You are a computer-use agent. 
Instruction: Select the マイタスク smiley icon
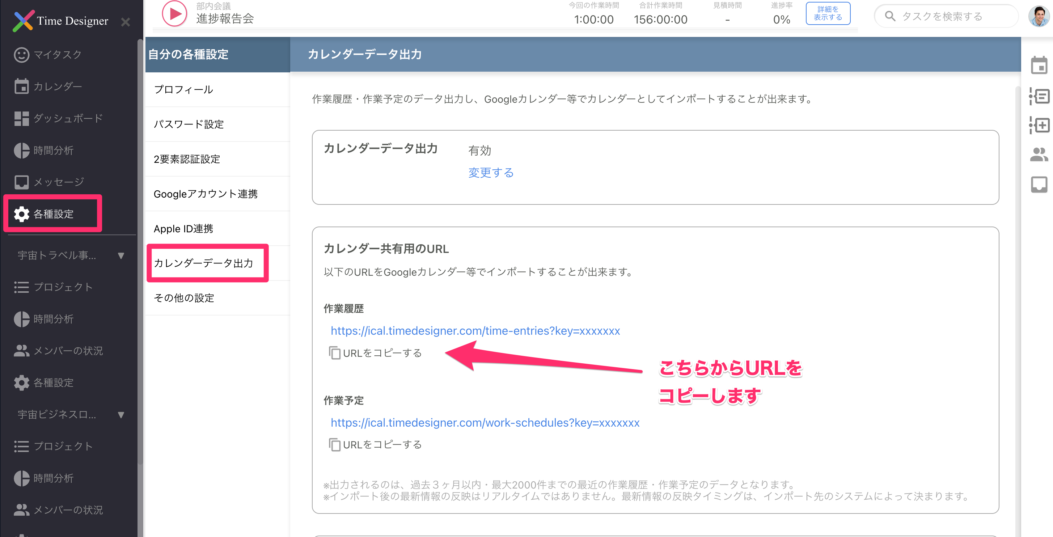click(x=21, y=54)
